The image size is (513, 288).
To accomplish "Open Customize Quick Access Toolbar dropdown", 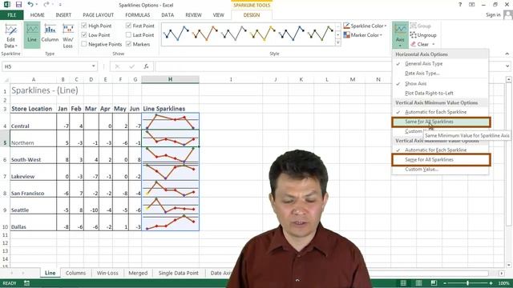I will pyautogui.click(x=60, y=5).
